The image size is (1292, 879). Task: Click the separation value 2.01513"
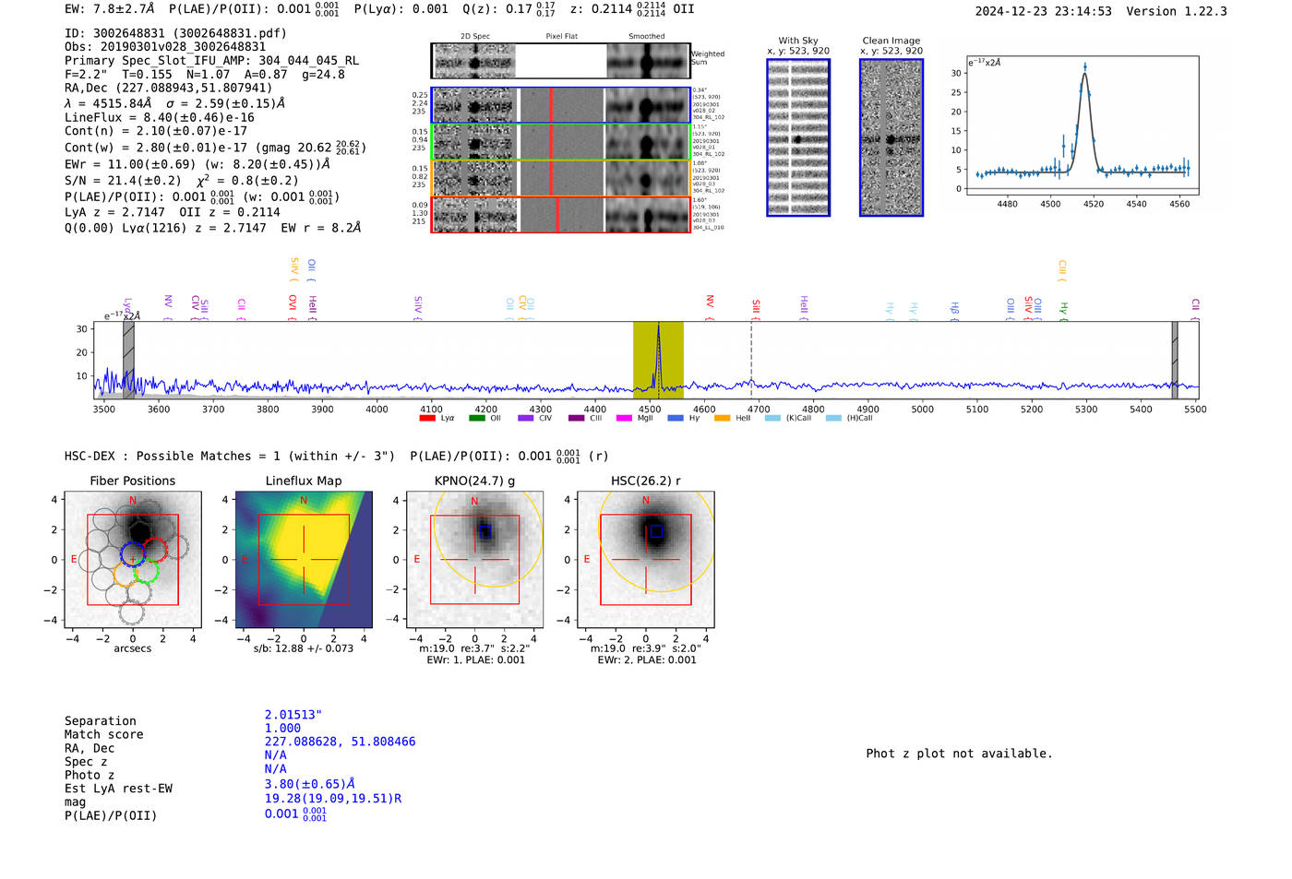(x=293, y=715)
